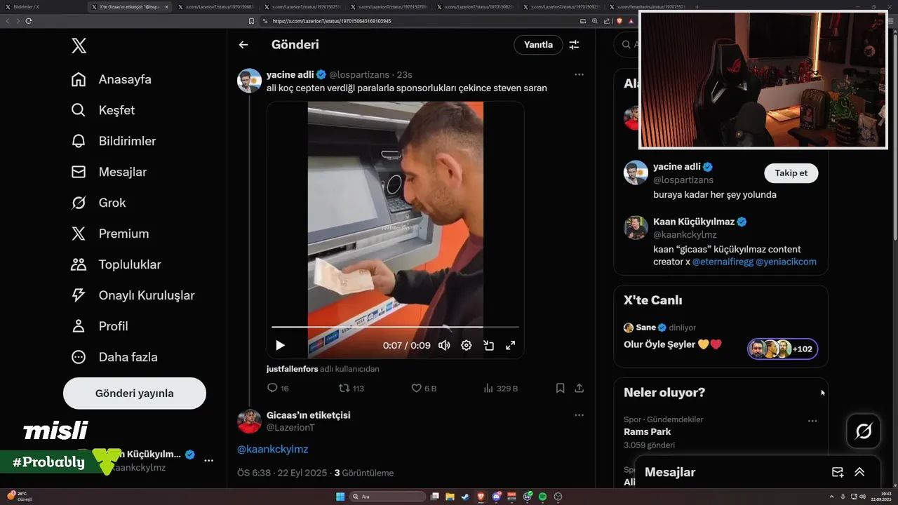This screenshot has height=505, width=898.
Task: Click @eternalfiregg mention link
Action: (x=723, y=262)
